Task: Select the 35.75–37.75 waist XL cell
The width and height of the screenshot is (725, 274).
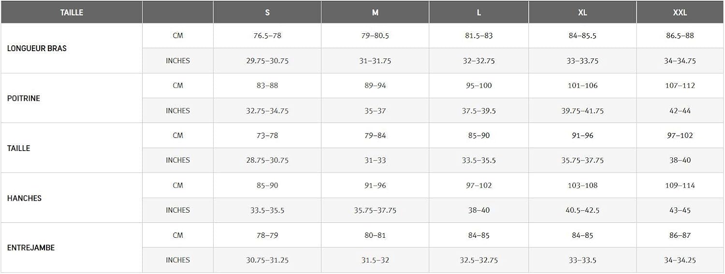Action: point(582,161)
